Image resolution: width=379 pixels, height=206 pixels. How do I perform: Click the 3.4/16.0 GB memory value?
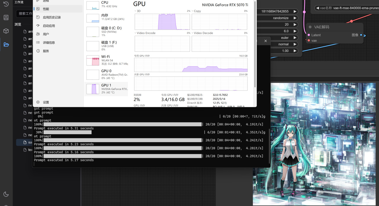(x=173, y=100)
